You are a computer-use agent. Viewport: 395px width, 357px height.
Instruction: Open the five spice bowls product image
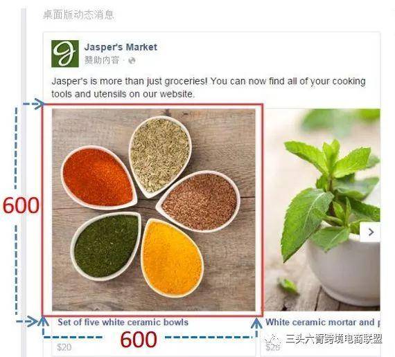point(154,210)
